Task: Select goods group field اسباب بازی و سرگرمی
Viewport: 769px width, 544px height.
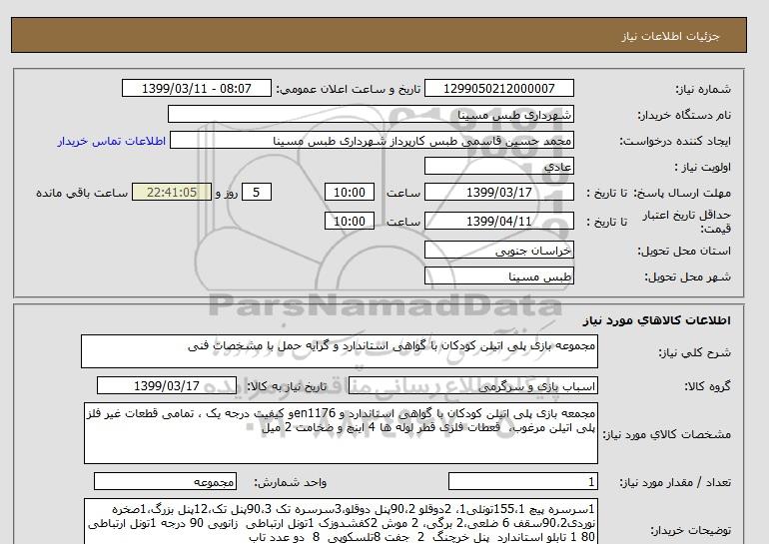Action: 473,386
